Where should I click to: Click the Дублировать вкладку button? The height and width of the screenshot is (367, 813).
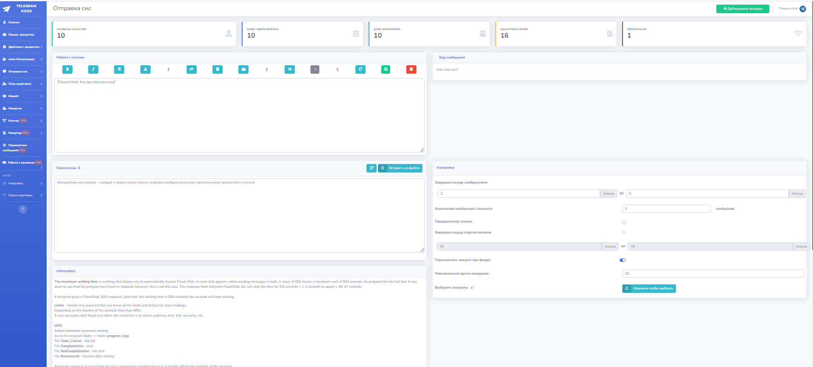pyautogui.click(x=743, y=9)
